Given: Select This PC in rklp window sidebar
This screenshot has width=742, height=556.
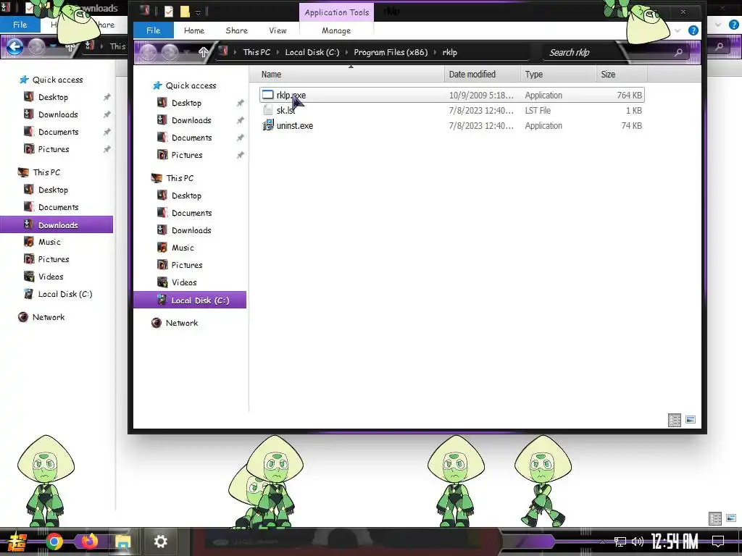Looking at the screenshot, I should pyautogui.click(x=180, y=178).
